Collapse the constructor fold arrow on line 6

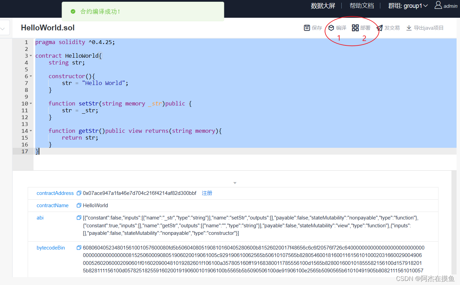(31, 76)
